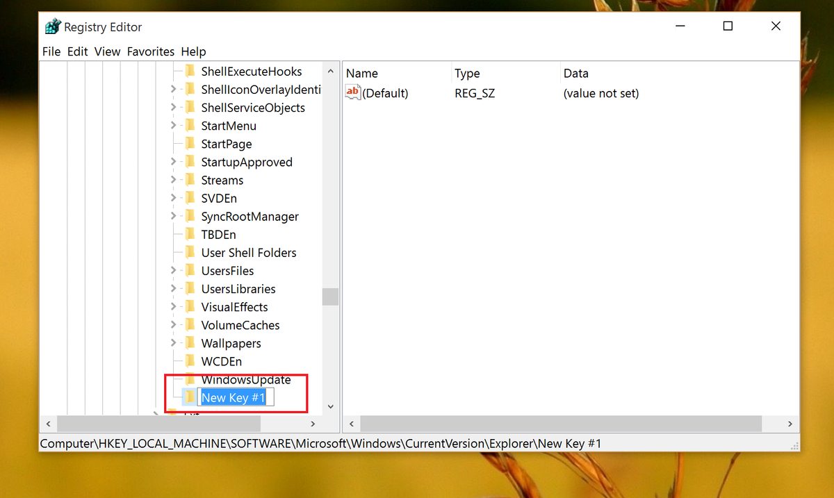This screenshot has height=498, width=834.
Task: Expand the SVDEn key
Action: pyautogui.click(x=174, y=198)
